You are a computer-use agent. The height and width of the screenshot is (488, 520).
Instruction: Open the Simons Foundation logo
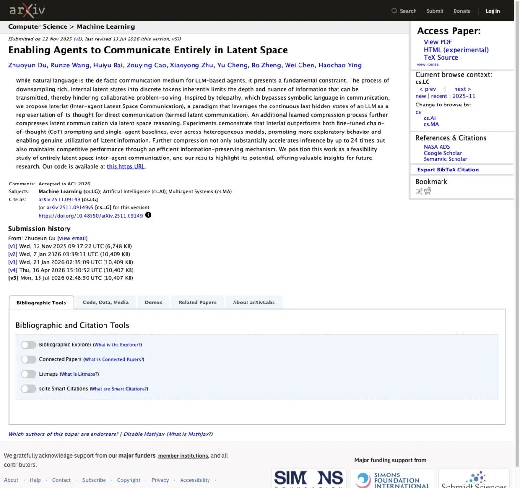309,478
